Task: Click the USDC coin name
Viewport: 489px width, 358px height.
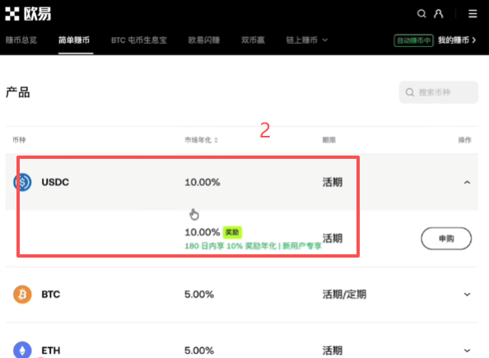Action: point(55,182)
